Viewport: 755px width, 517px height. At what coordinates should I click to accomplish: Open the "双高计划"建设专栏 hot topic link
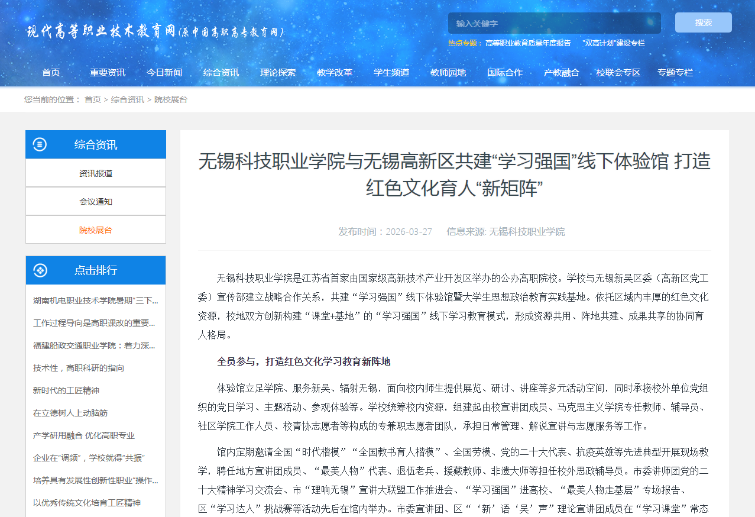click(613, 43)
